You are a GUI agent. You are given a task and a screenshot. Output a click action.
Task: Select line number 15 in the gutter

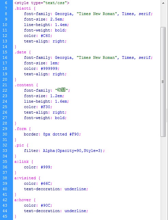(5, 52)
